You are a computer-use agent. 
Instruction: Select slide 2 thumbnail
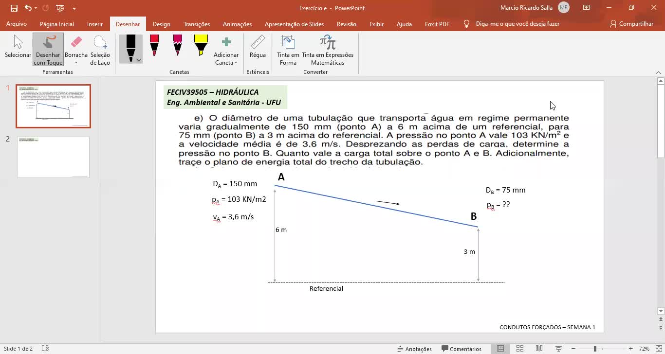point(53,157)
